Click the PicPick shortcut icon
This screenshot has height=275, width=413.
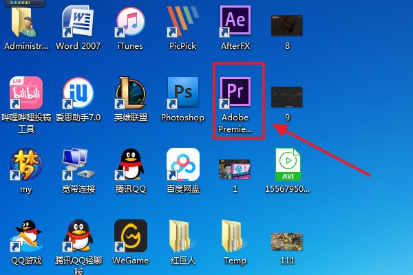tap(182, 22)
